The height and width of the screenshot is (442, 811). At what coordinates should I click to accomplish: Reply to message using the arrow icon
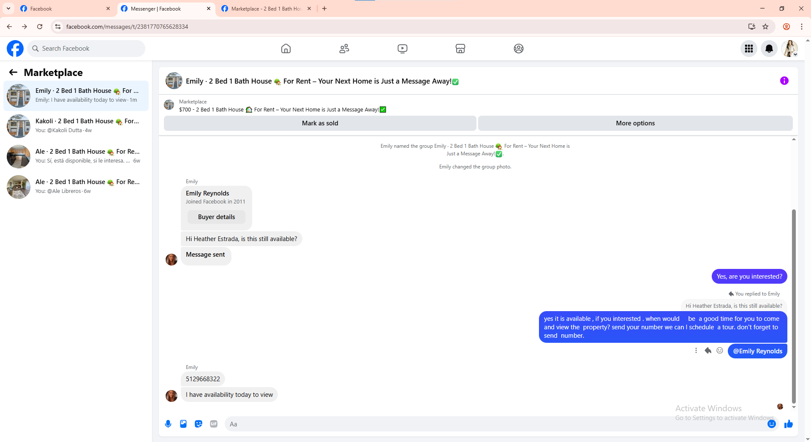pos(708,350)
